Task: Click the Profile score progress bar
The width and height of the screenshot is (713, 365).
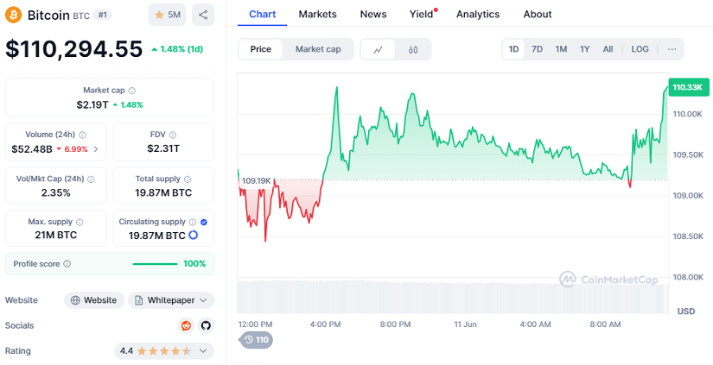Action: tap(155, 264)
